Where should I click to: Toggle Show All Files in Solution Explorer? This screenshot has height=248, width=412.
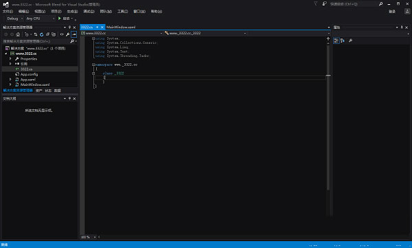54,34
